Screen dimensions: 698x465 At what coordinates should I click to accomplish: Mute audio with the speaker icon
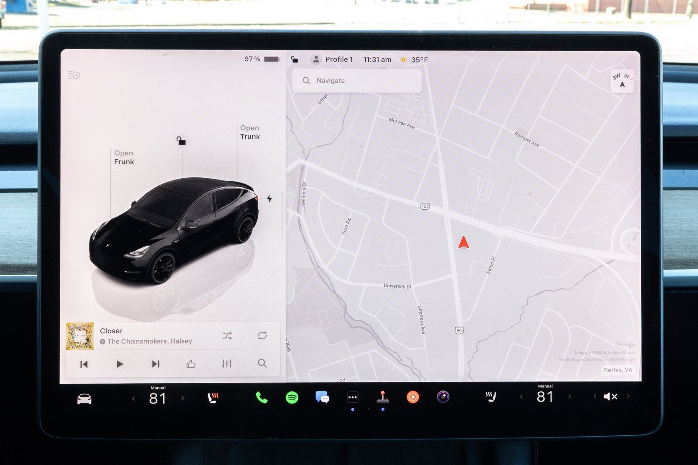(610, 397)
